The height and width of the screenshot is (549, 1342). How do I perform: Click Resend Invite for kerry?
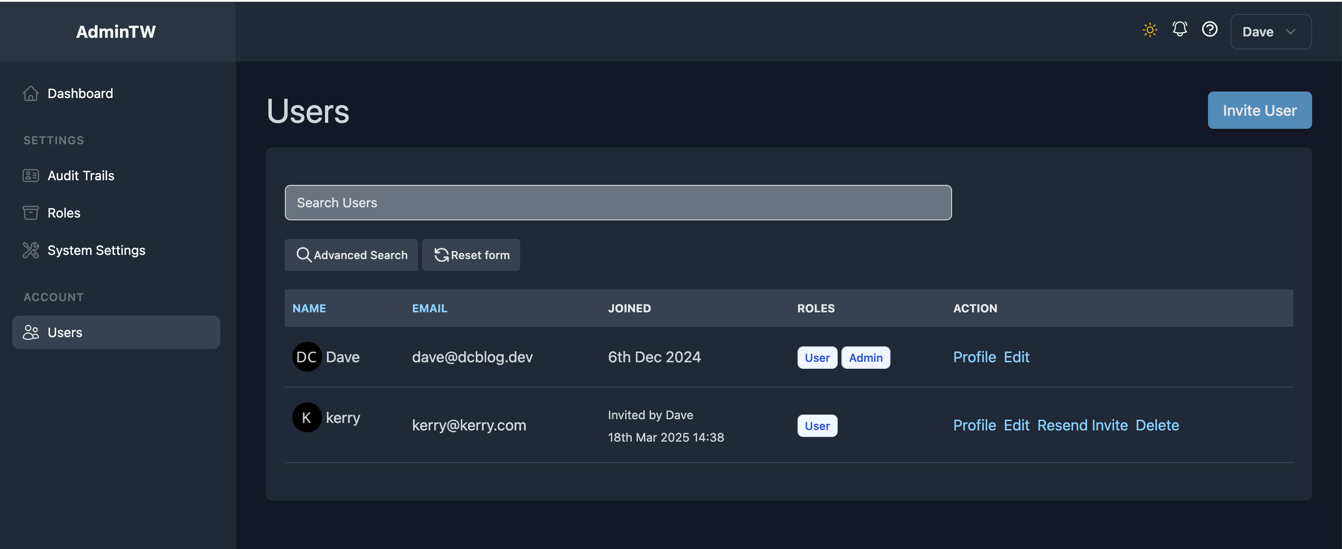point(1082,425)
